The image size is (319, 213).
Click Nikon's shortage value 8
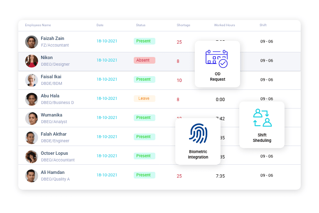[x=178, y=61]
